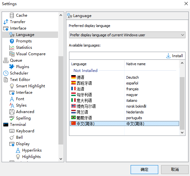Viewport: 190px width, 176px height.
Task: Expand the preferred display language dropdown
Action: [127, 35]
